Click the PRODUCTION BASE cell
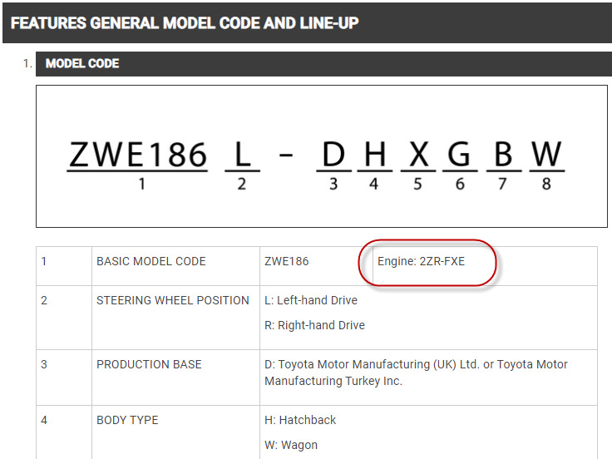Viewport: 612px width, 459px height. [x=149, y=364]
